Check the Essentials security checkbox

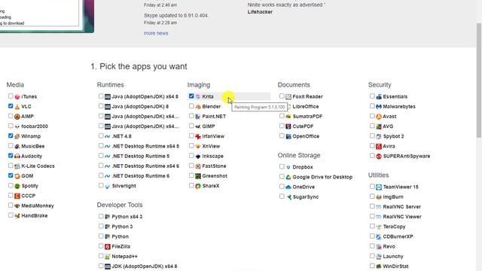pos(372,96)
